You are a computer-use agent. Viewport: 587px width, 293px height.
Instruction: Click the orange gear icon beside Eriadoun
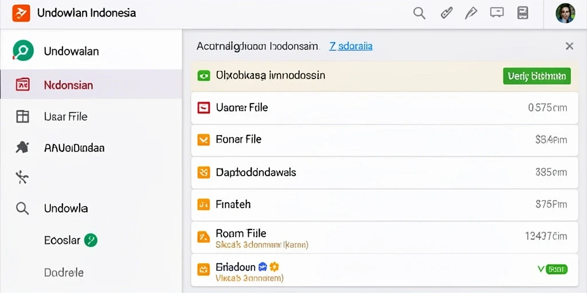tap(275, 267)
